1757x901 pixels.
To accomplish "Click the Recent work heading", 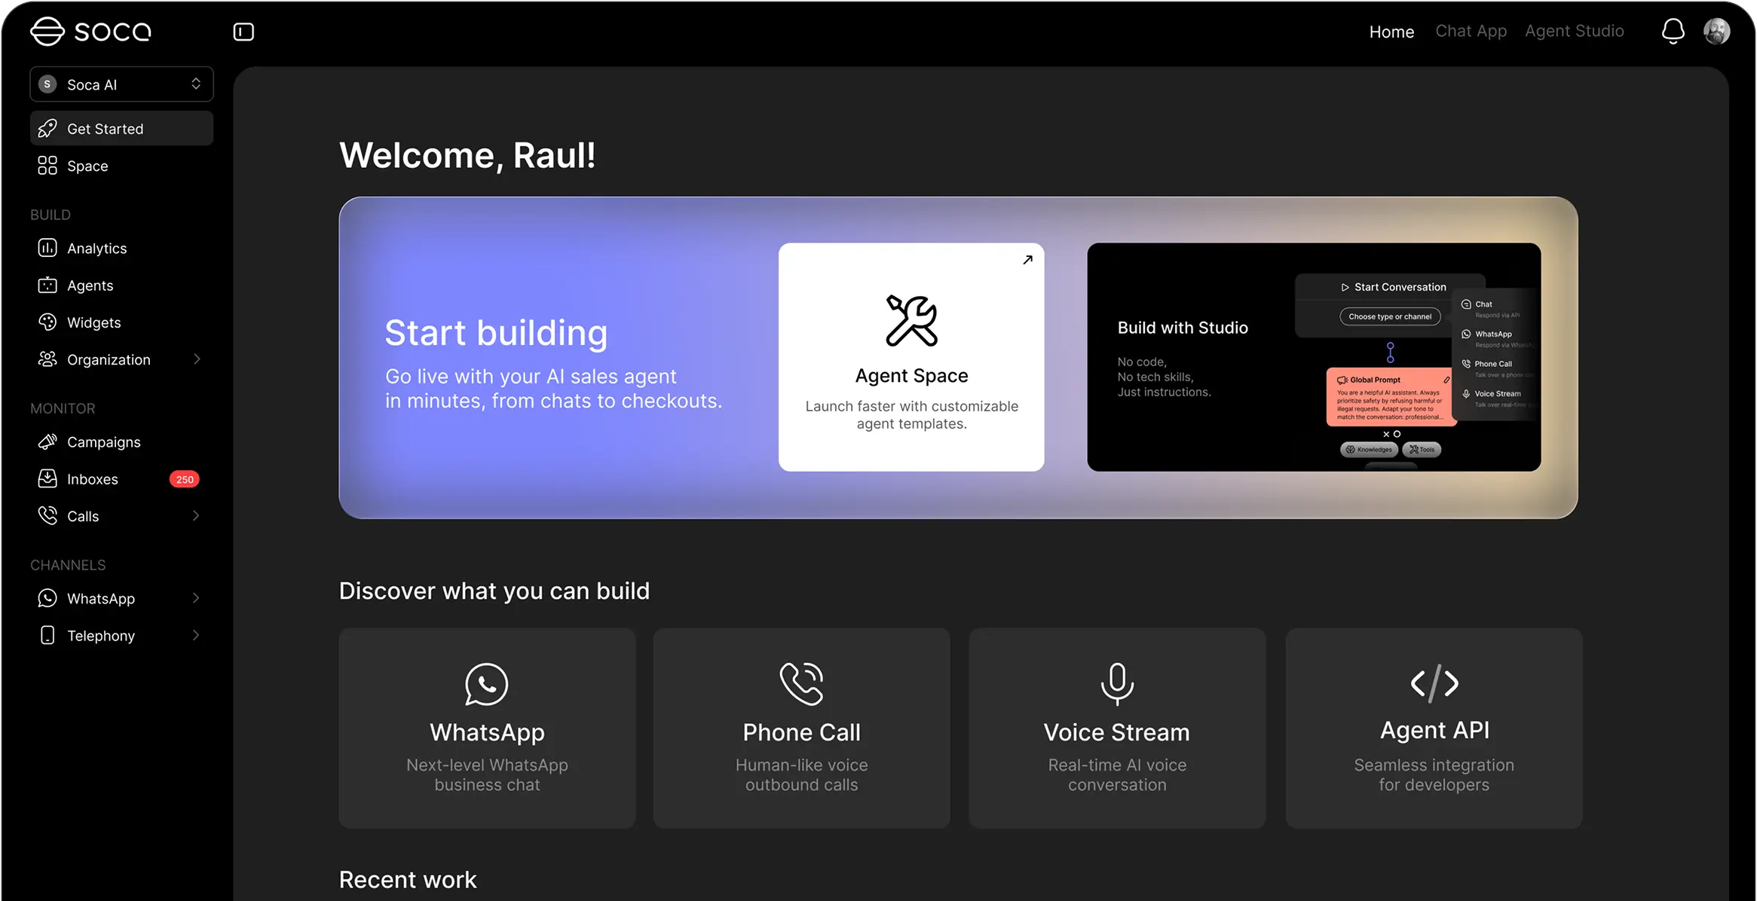I will click(408, 879).
